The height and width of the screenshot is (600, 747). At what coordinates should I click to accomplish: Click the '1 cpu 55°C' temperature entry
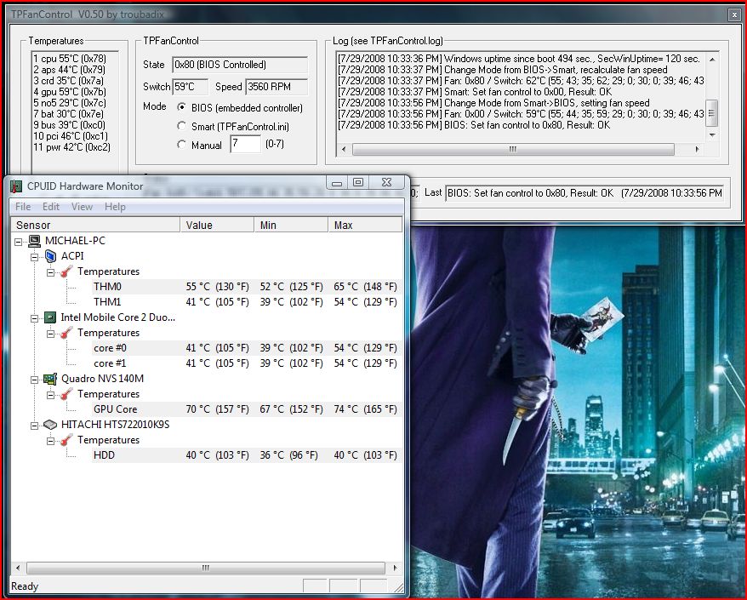pyautogui.click(x=70, y=59)
